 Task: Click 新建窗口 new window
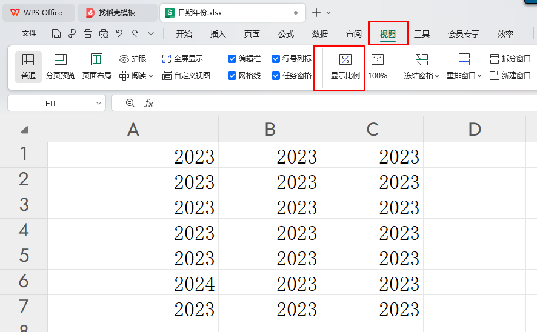point(510,76)
